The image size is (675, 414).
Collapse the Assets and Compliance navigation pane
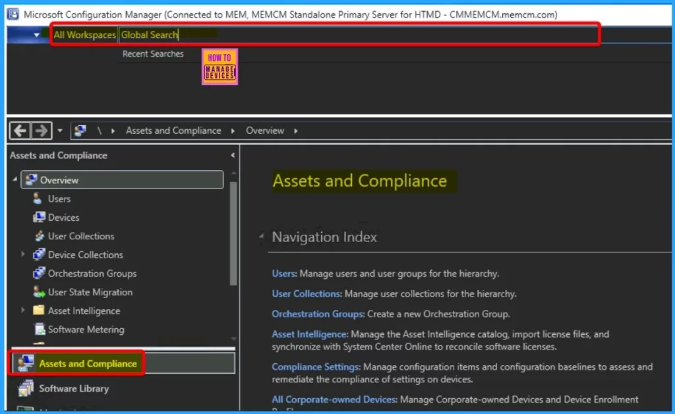coord(233,156)
